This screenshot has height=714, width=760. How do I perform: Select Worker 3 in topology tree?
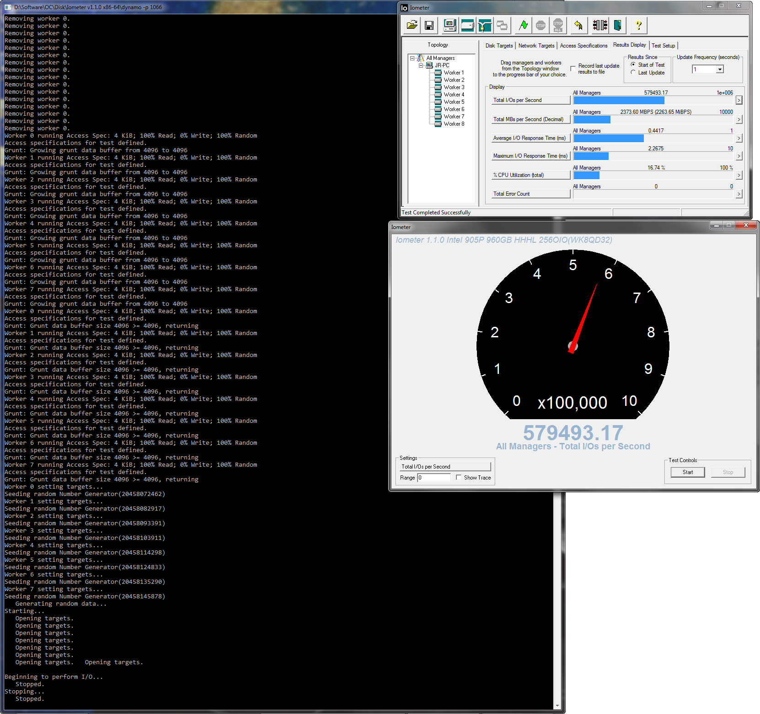454,87
